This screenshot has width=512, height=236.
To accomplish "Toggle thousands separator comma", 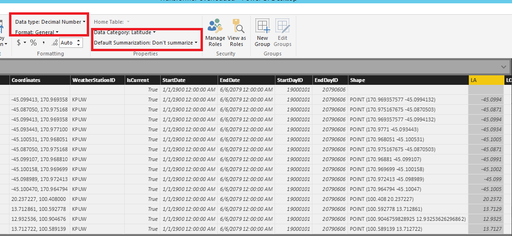I will pyautogui.click(x=44, y=43).
